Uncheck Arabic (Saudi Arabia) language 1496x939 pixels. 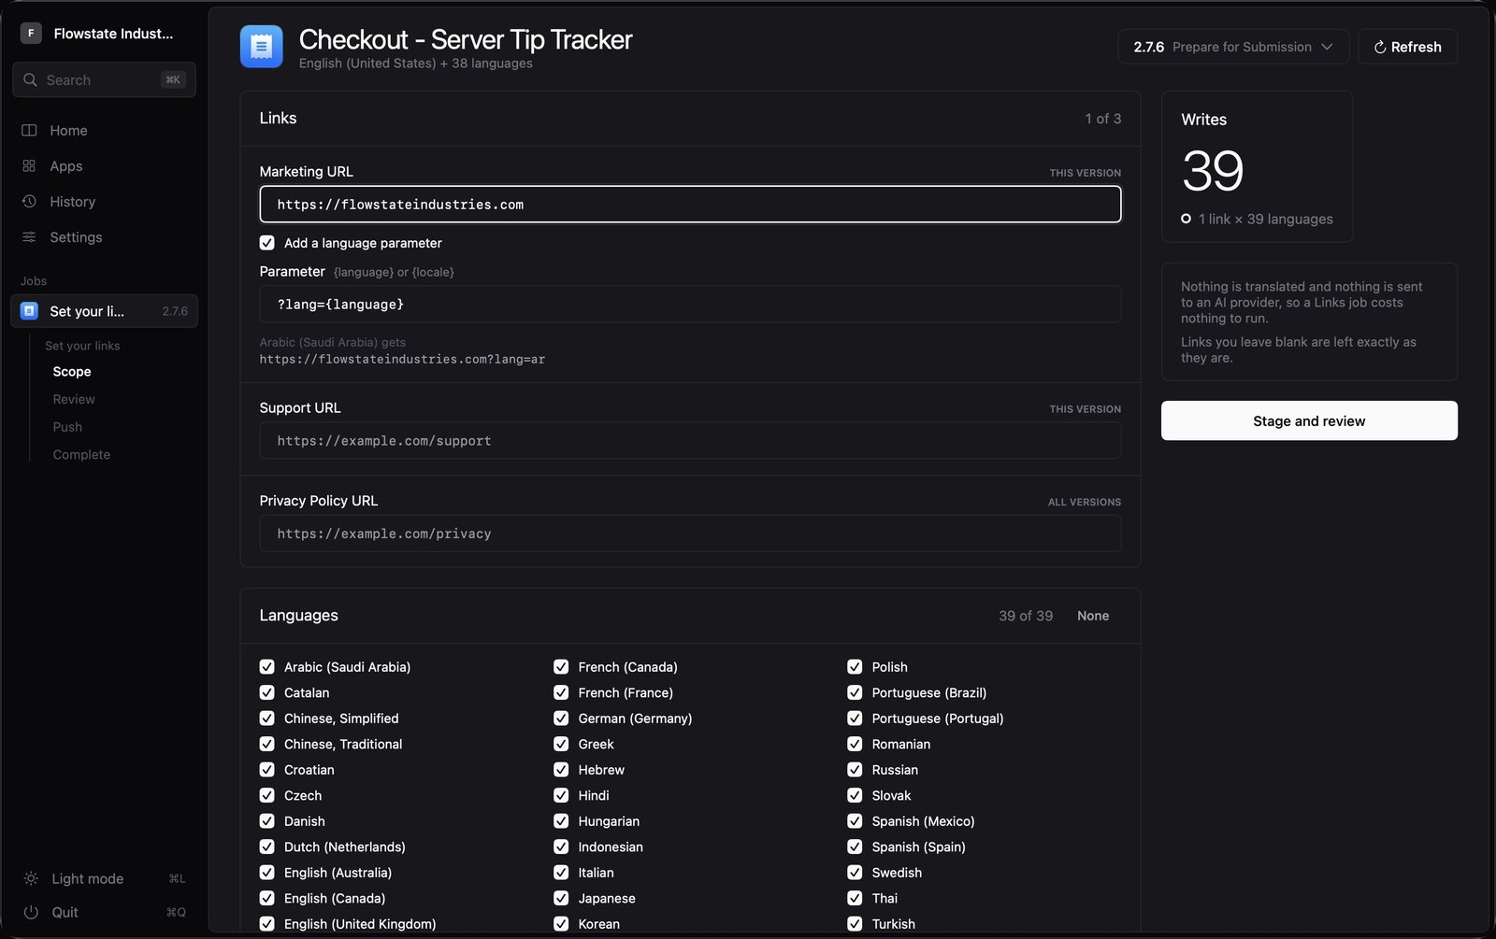pos(266,666)
